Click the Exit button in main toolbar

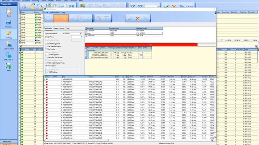[x=190, y=6]
